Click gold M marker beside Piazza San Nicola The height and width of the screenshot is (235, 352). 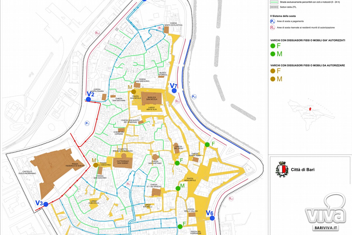coord(133,92)
